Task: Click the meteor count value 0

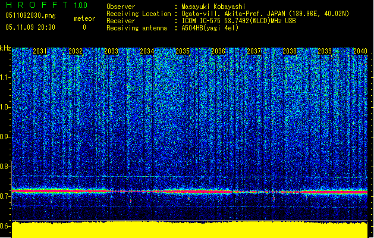Action: click(x=84, y=27)
